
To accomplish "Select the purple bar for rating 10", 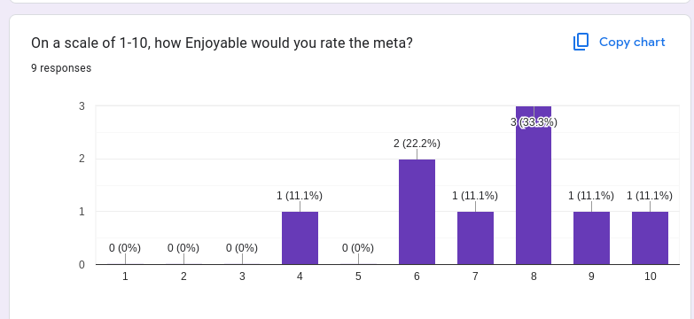I will click(x=651, y=238).
